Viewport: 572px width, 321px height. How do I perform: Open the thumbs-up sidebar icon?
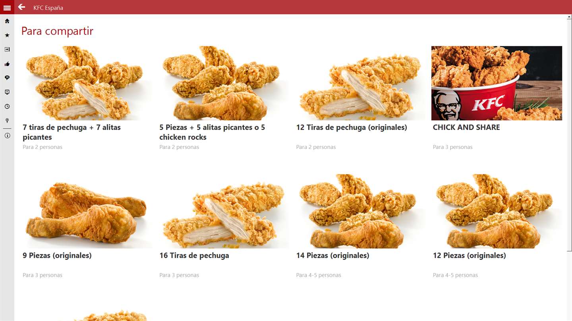pyautogui.click(x=7, y=64)
